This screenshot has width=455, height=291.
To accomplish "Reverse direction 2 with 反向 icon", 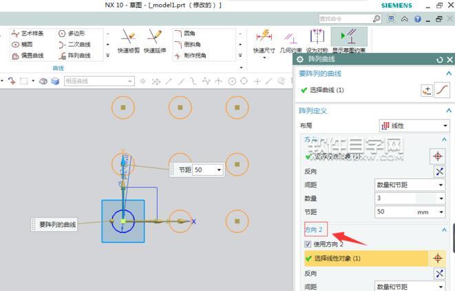I will pos(439,273).
